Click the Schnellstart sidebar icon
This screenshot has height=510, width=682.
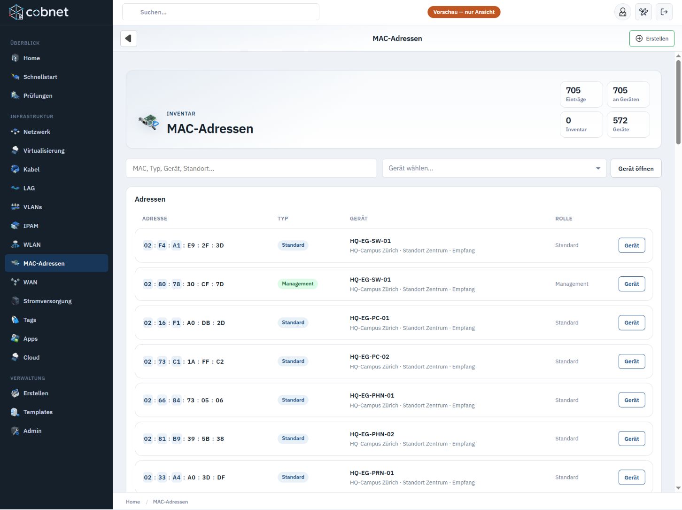click(x=15, y=77)
